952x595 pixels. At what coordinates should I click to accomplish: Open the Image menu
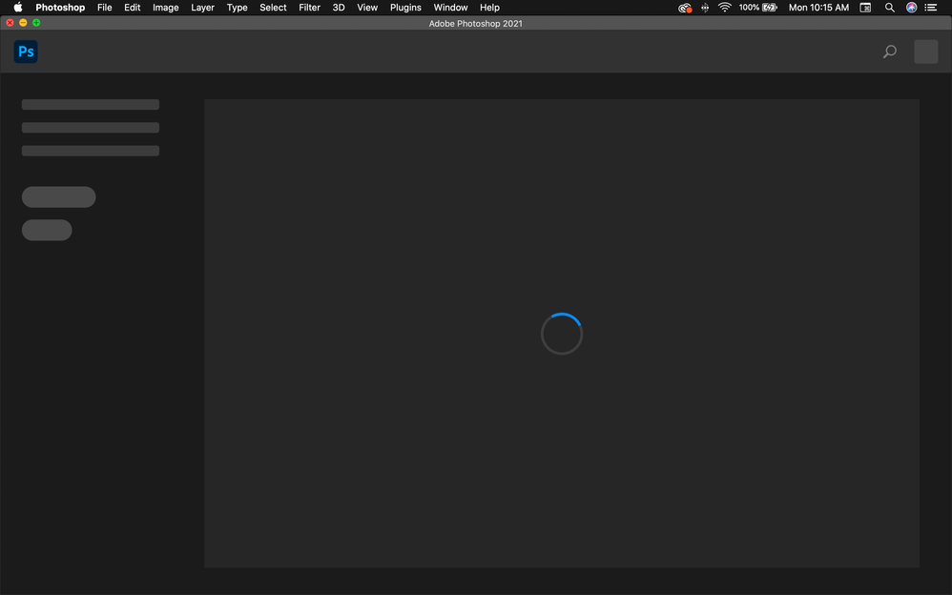coord(166,8)
